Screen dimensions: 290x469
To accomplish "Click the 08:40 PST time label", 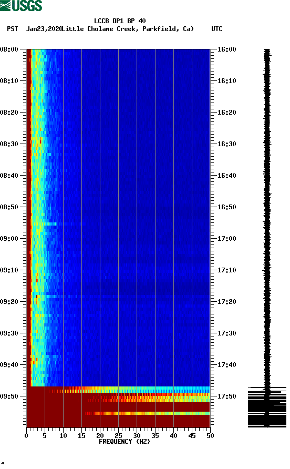I will pos(9,175).
